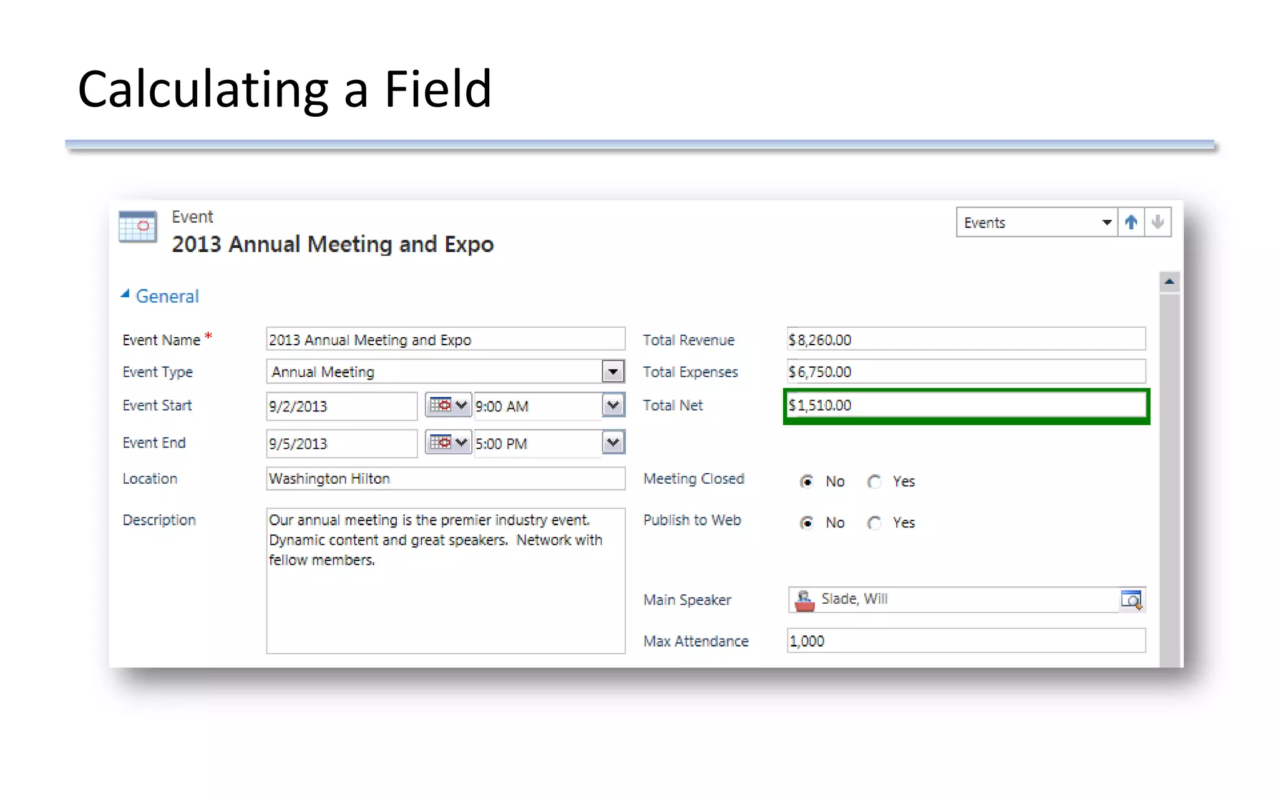
Task: Open the Slade, Will speaker link
Action: pos(854,599)
